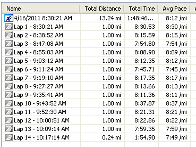Select Lap 7 - 9:19:10 AM
Viewport: 196px width, 147px height.
39,78
